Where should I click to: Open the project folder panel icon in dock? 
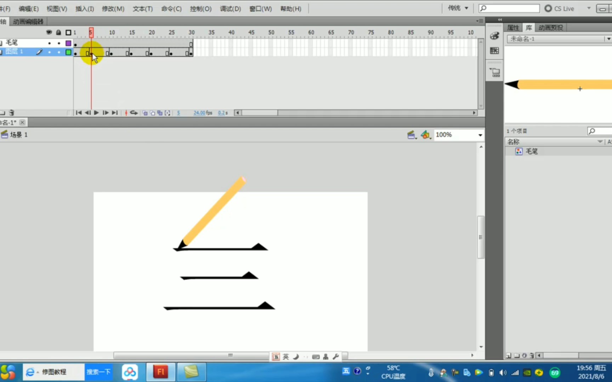pos(494,71)
